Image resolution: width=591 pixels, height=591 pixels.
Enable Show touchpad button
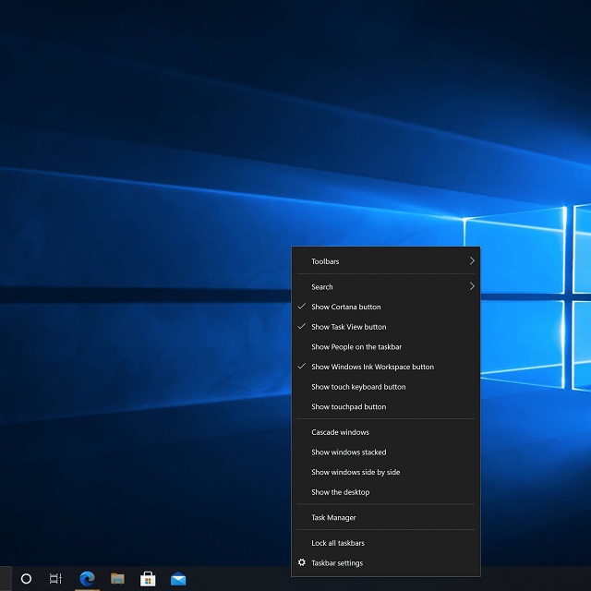pos(386,406)
